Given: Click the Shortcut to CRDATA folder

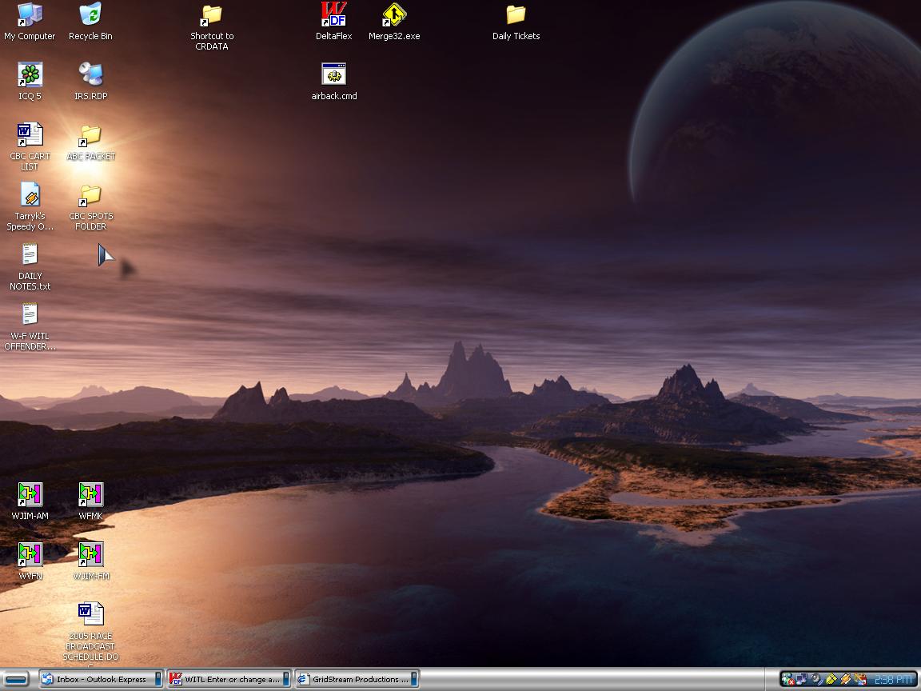Looking at the screenshot, I should pyautogui.click(x=212, y=15).
